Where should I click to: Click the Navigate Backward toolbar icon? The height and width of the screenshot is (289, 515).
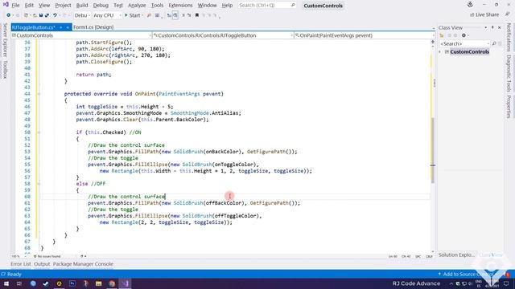tap(9, 15)
